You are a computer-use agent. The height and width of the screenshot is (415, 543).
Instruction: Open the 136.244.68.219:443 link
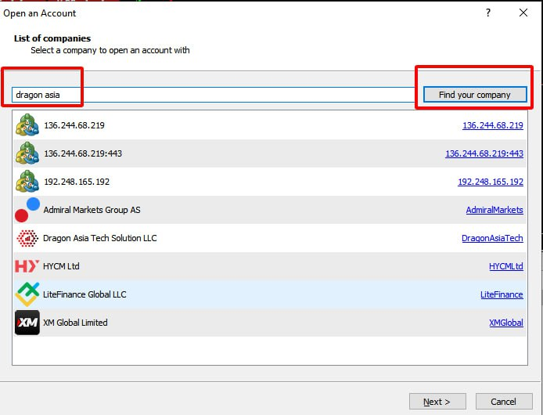click(x=484, y=153)
